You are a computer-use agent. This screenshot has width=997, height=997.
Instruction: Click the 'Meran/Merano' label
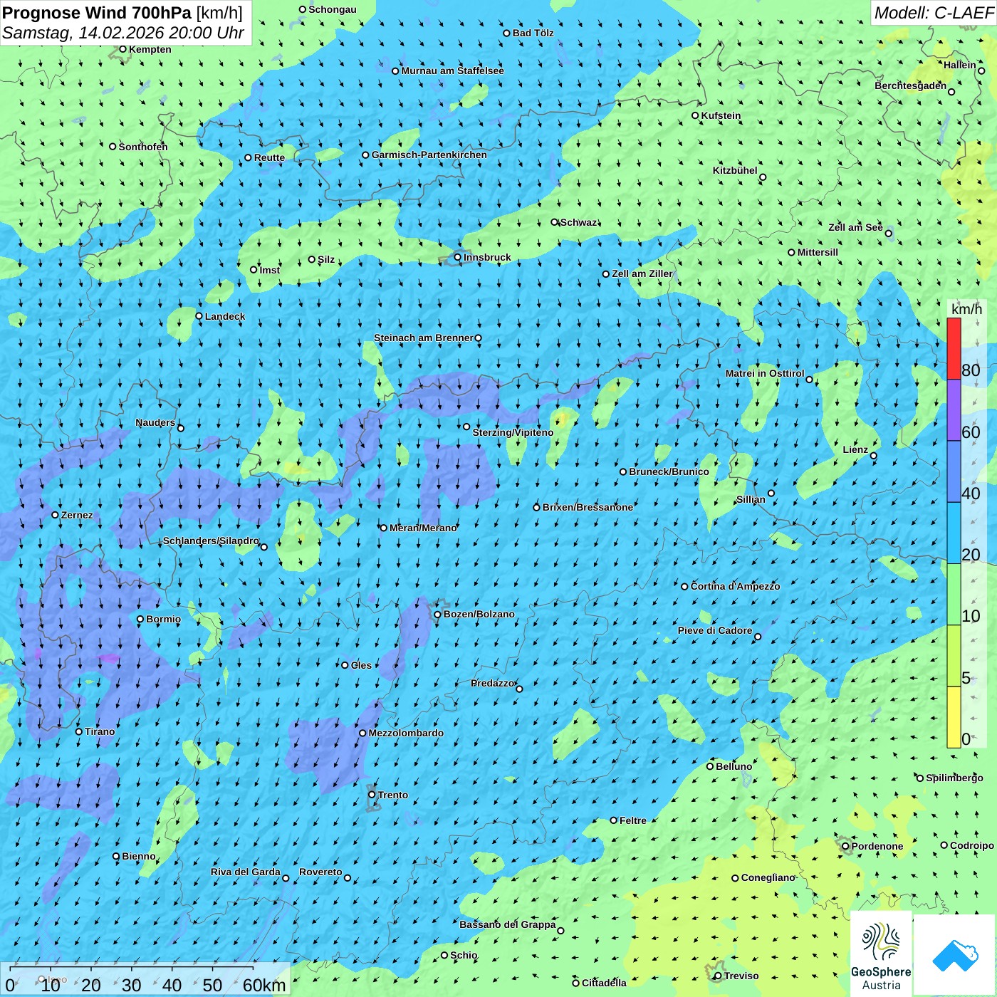click(x=423, y=528)
